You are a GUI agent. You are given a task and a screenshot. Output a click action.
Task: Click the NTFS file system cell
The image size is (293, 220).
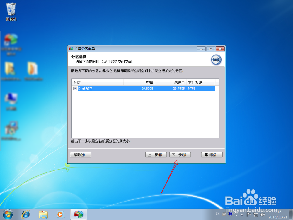click(x=192, y=89)
